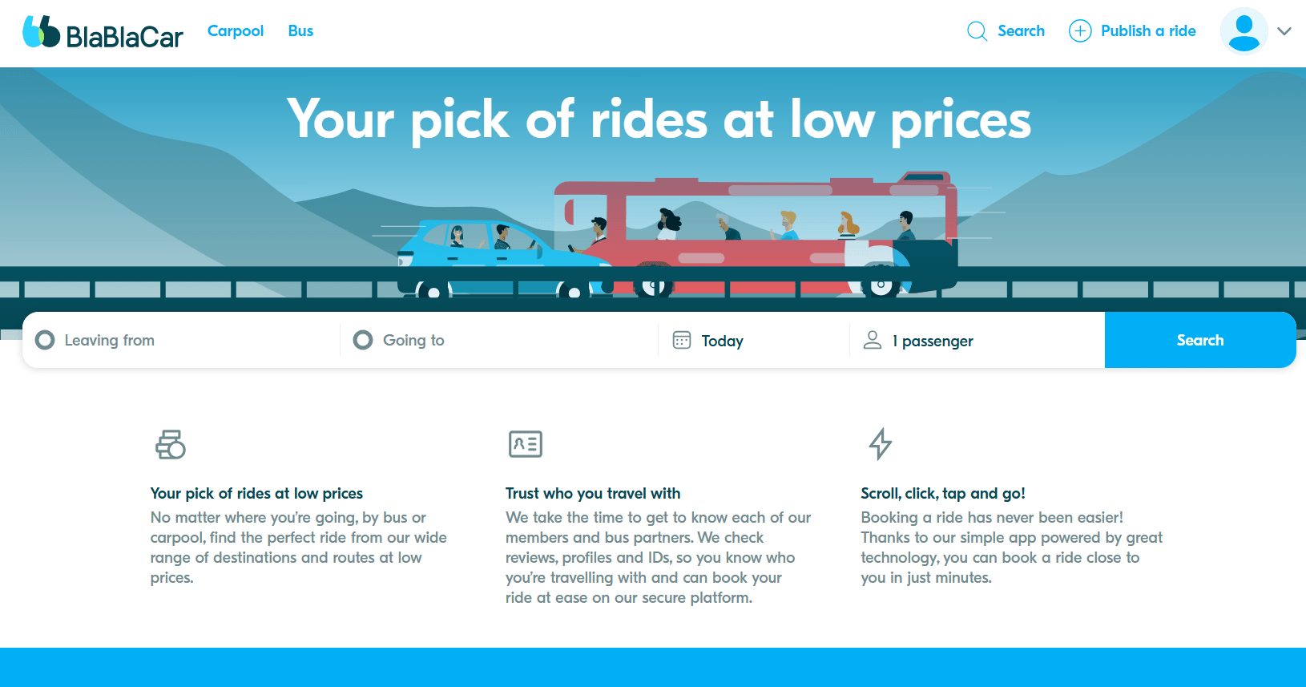1306x687 pixels.
Task: Click the plus circle Publish icon
Action: point(1080,31)
